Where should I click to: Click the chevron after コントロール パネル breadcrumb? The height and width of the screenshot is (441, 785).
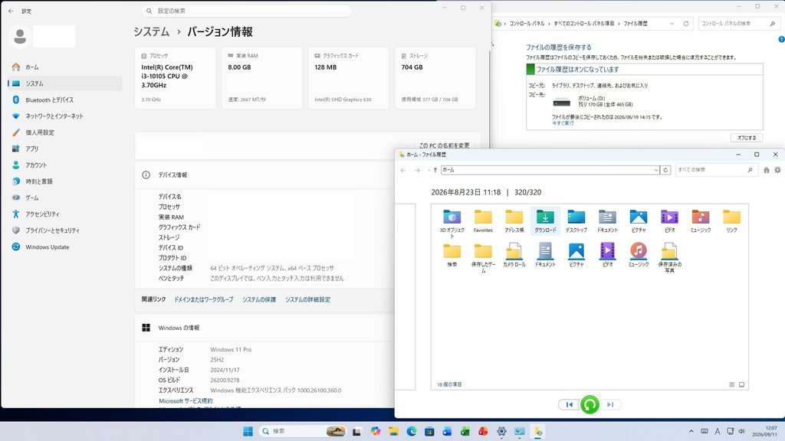pyautogui.click(x=549, y=24)
